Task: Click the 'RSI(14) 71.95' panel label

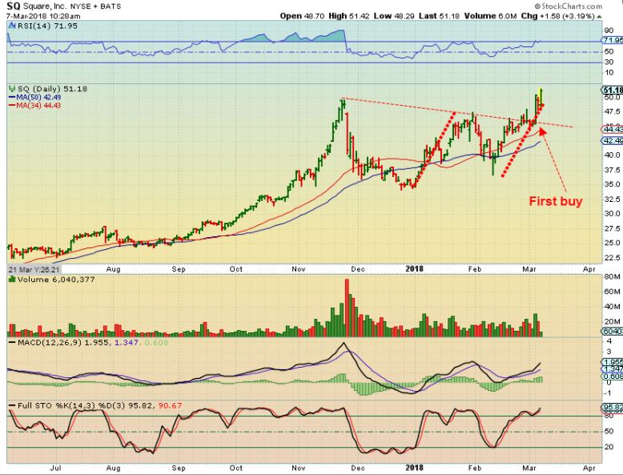Action: click(47, 26)
